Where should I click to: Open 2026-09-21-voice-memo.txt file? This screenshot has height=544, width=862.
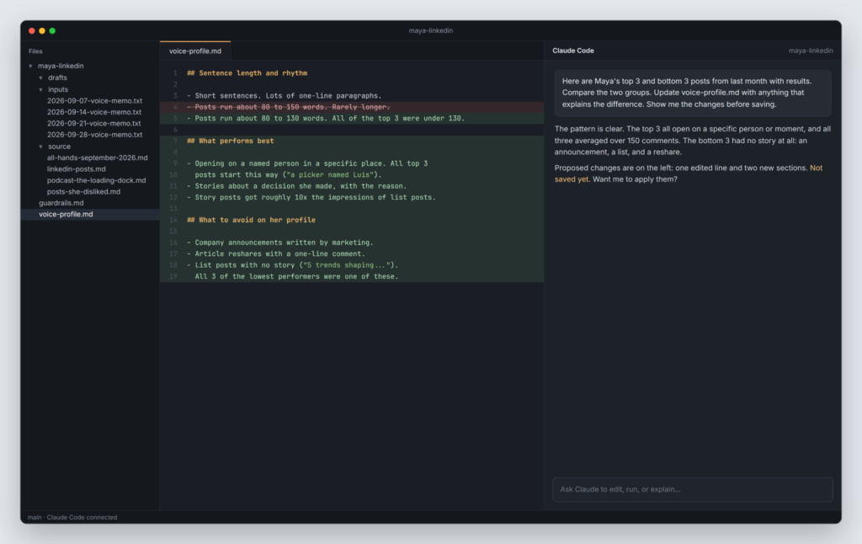pos(94,123)
